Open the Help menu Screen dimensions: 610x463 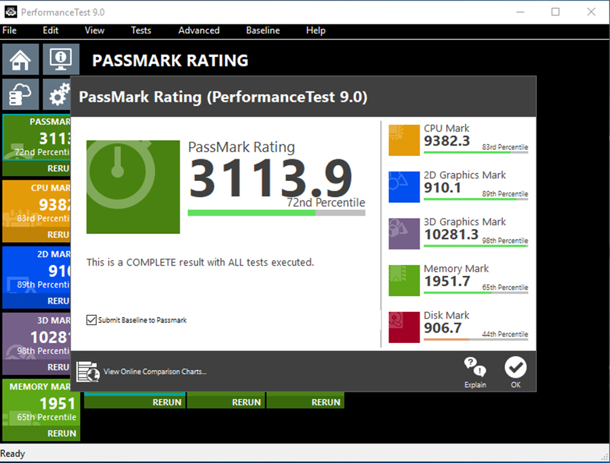tap(315, 31)
